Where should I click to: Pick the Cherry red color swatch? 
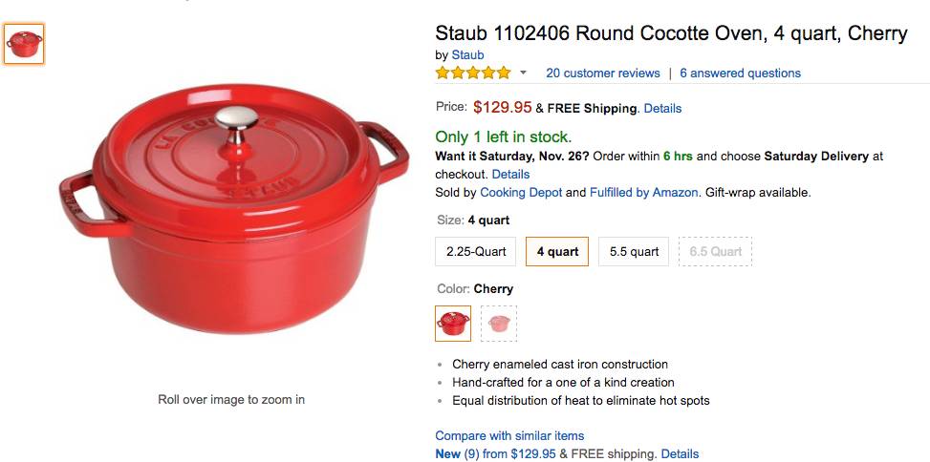click(453, 324)
